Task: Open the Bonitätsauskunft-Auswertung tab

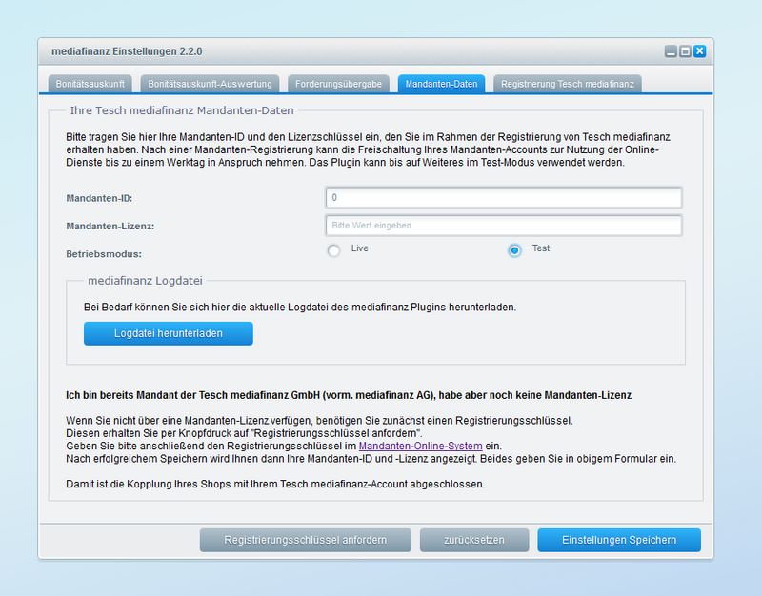Action: 210,84
